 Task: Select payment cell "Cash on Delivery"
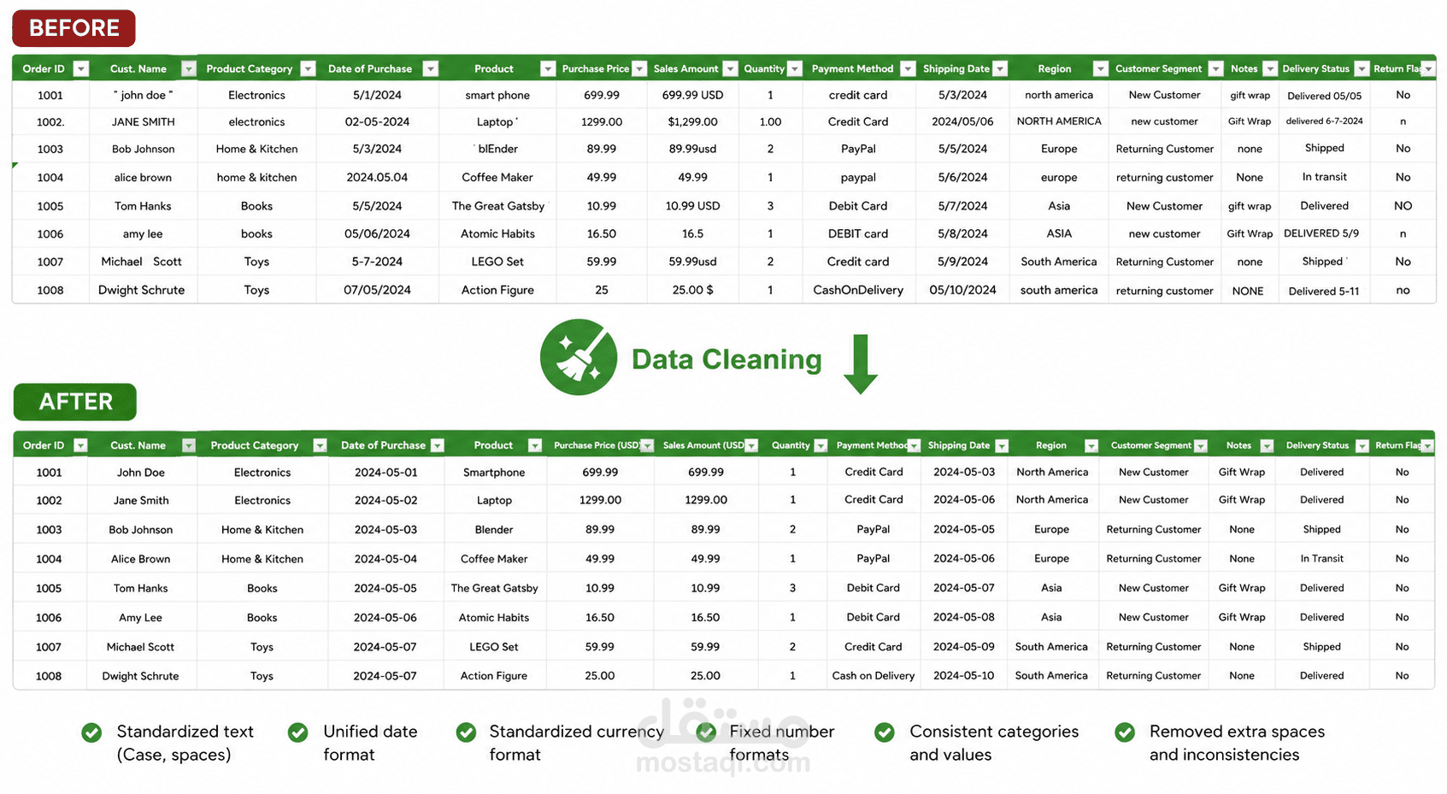(873, 675)
